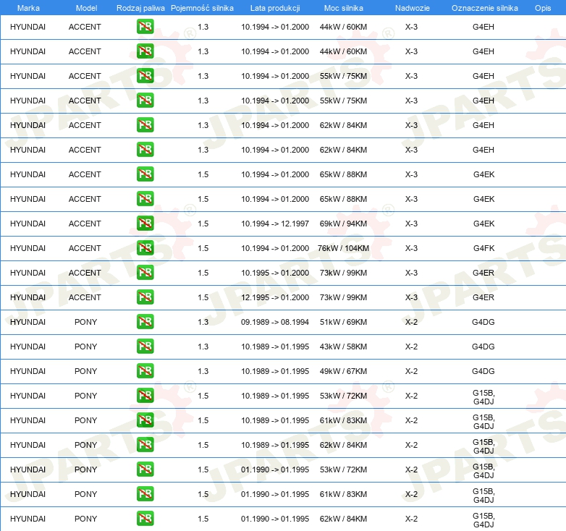Click the fuel icon in the Pony 51kW / 69KM row
This screenshot has width=566, height=531.
145,321
